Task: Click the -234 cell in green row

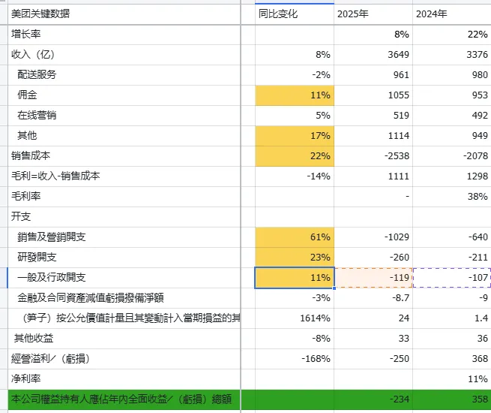Action: click(373, 399)
